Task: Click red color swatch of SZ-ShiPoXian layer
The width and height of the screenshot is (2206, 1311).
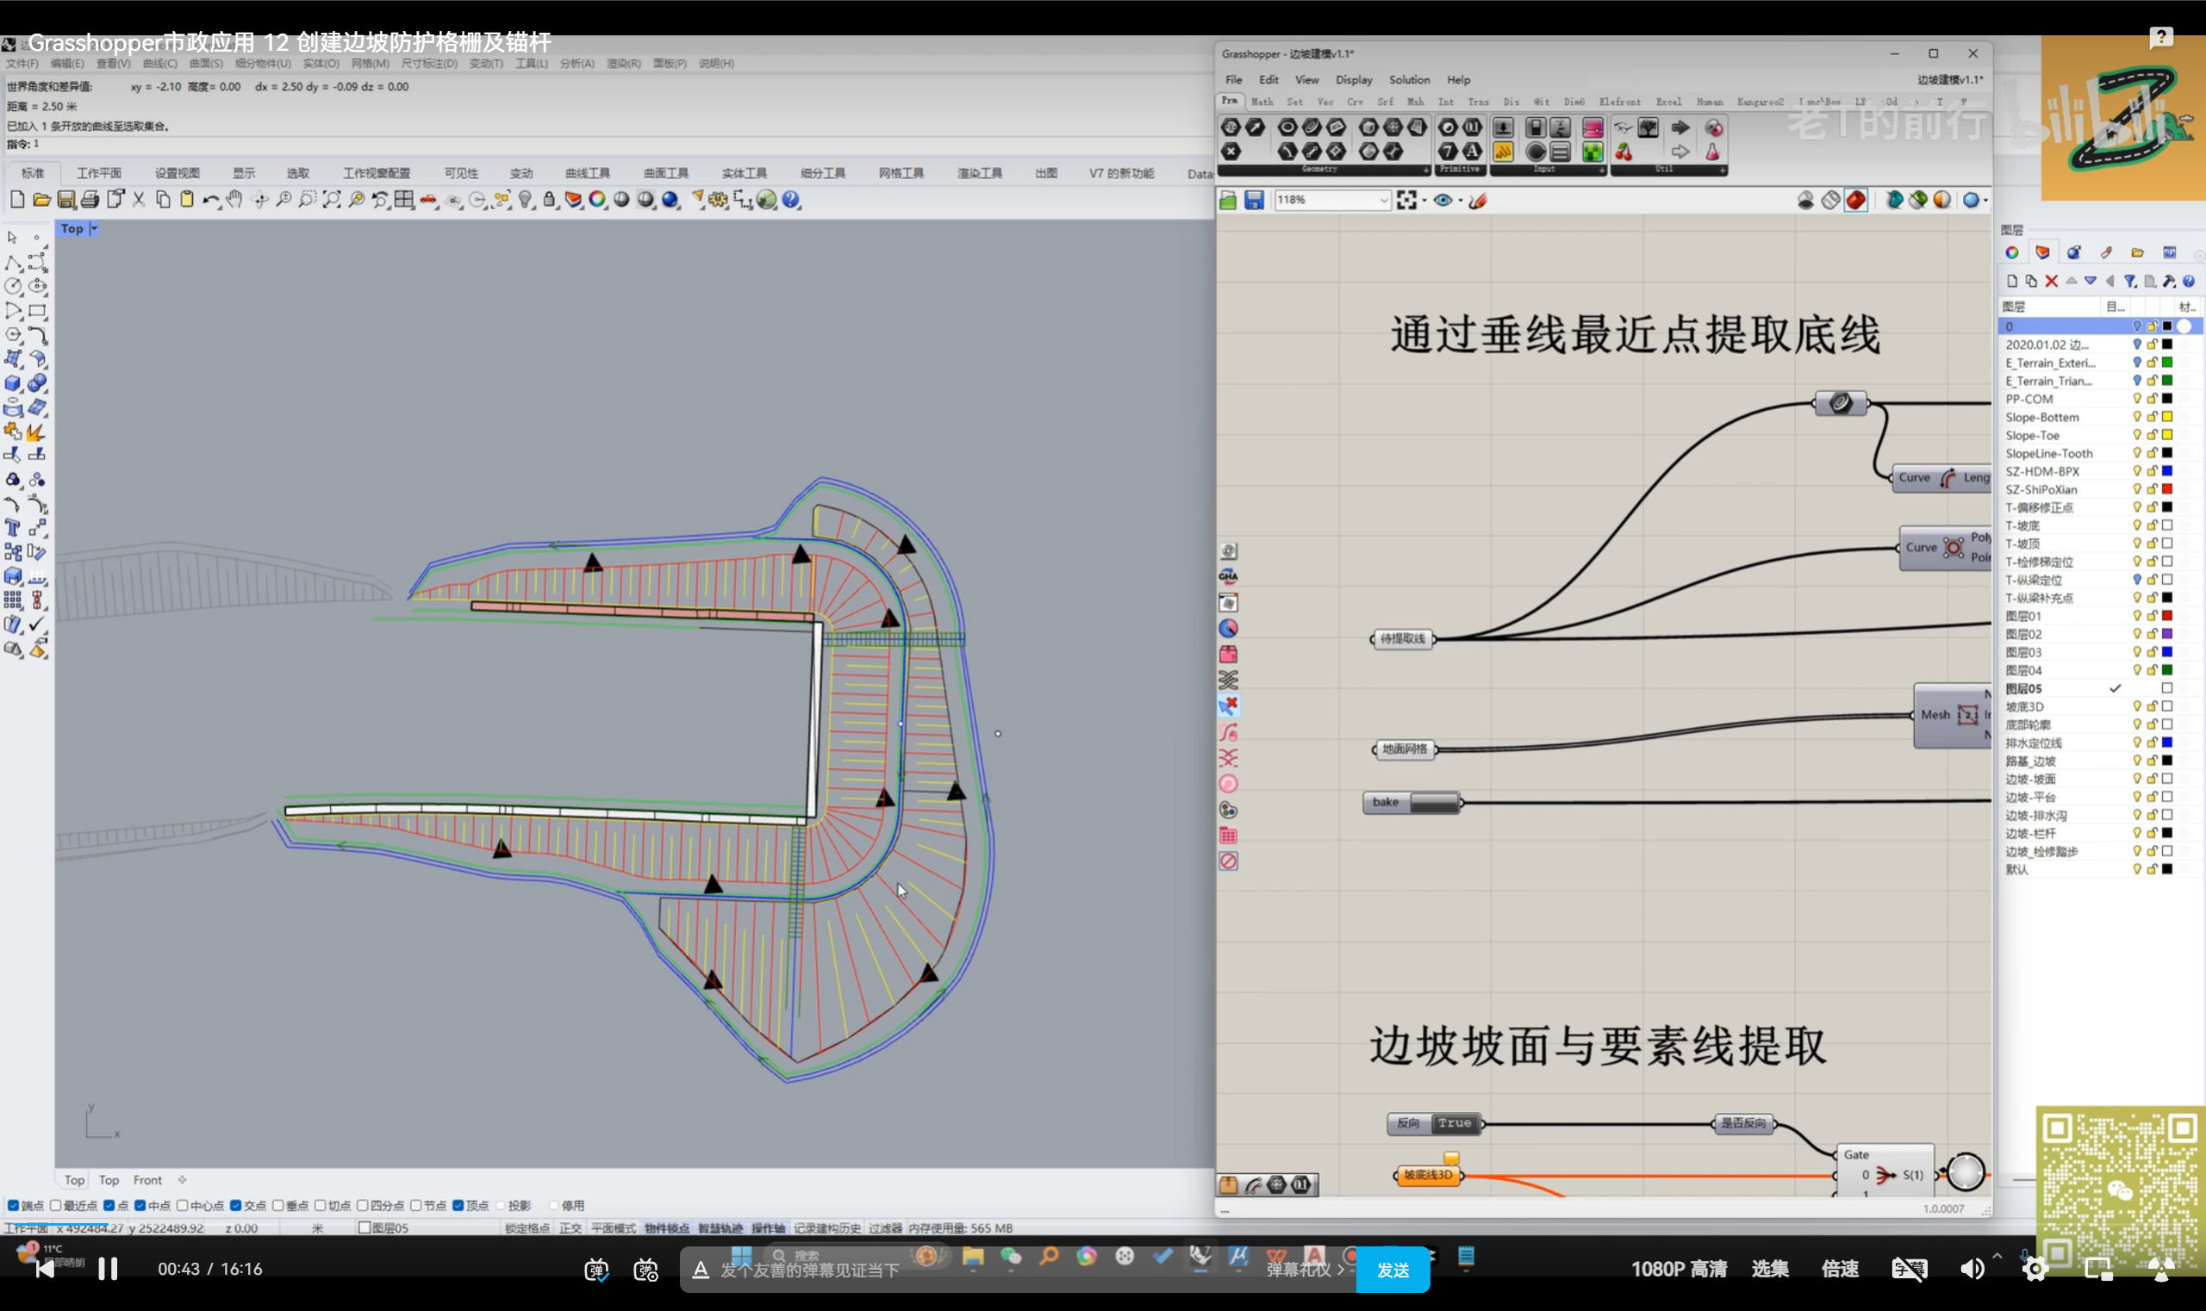Action: click(x=2166, y=489)
